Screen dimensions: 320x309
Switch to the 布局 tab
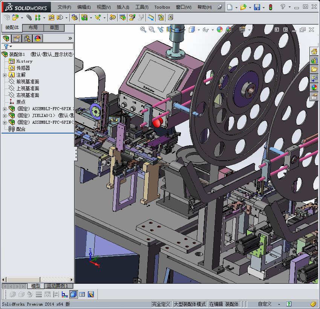33,28
